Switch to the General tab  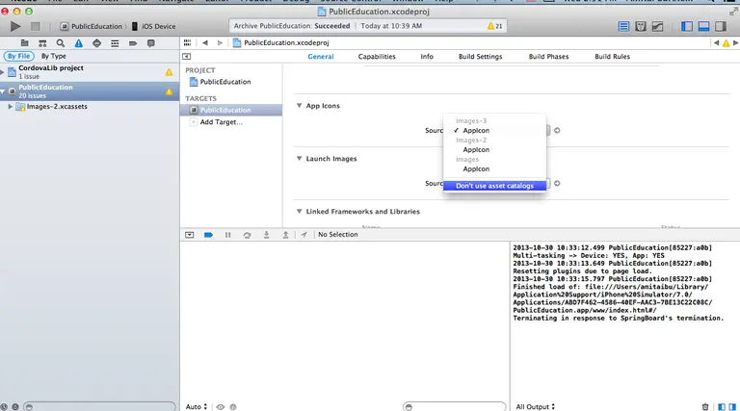[x=321, y=57]
